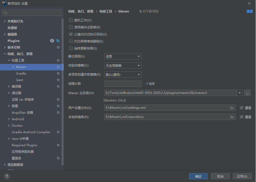Screen dimensions: 256x182
Task: Open the 多项目构建失败策略 dropdown
Action: coord(123,75)
